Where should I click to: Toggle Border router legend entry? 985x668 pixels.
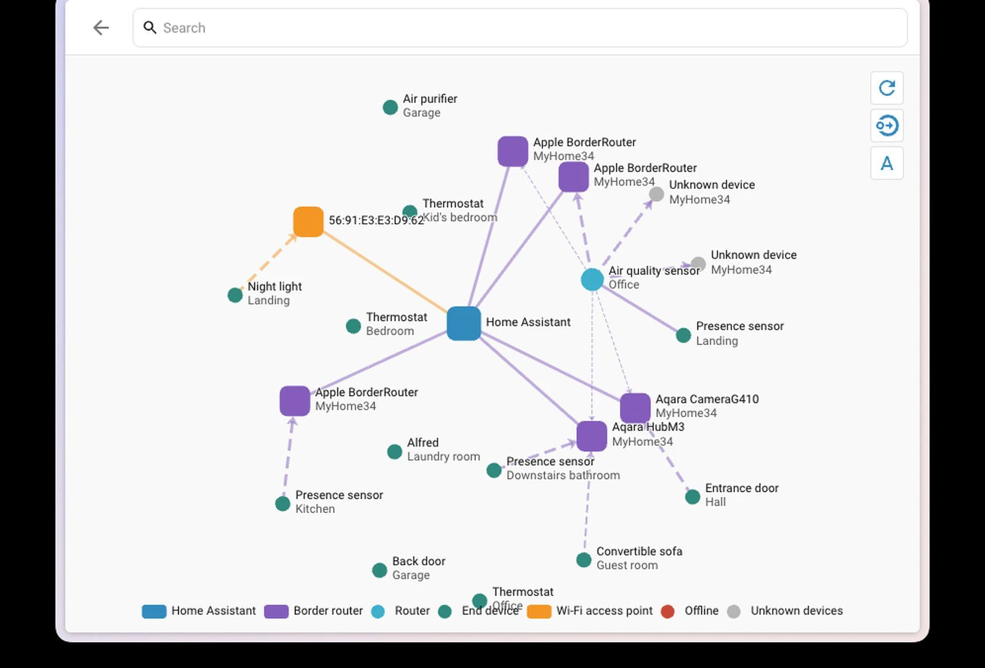pyautogui.click(x=313, y=611)
